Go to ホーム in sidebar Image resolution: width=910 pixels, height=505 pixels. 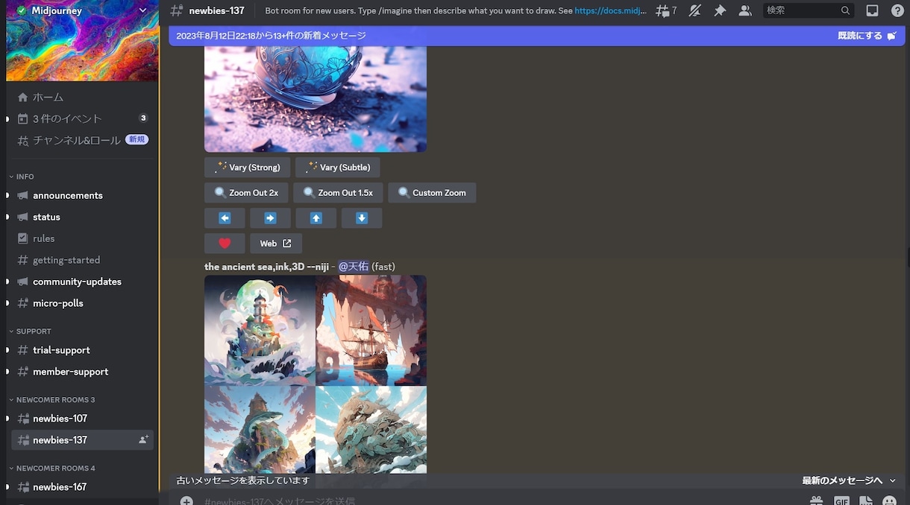pyautogui.click(x=82, y=97)
